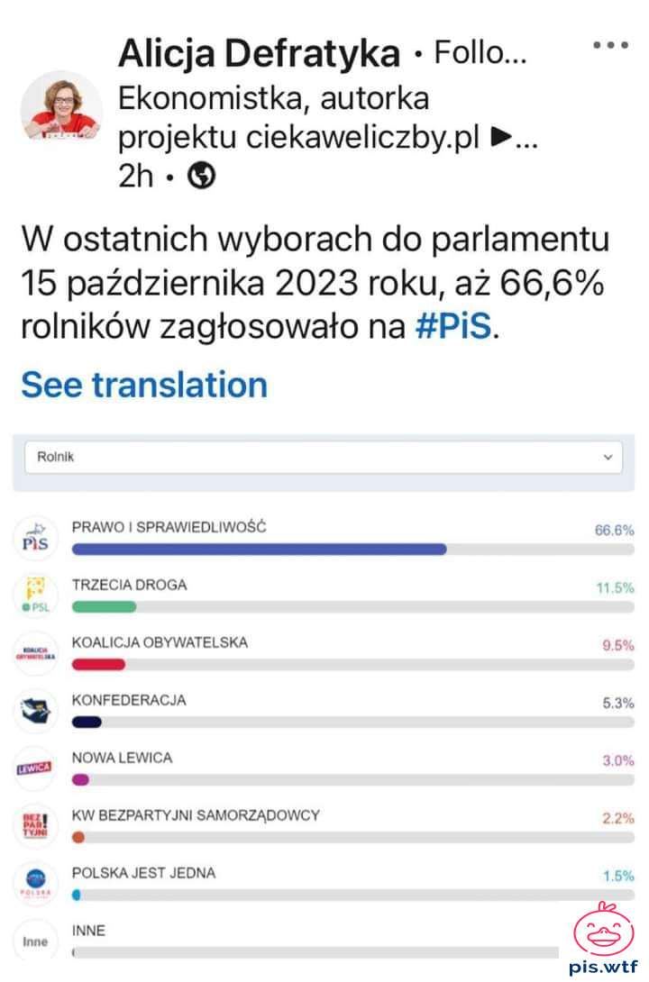The width and height of the screenshot is (649, 982).
Task: Click Alicja Defratyka's profile photo
Action: (x=61, y=106)
